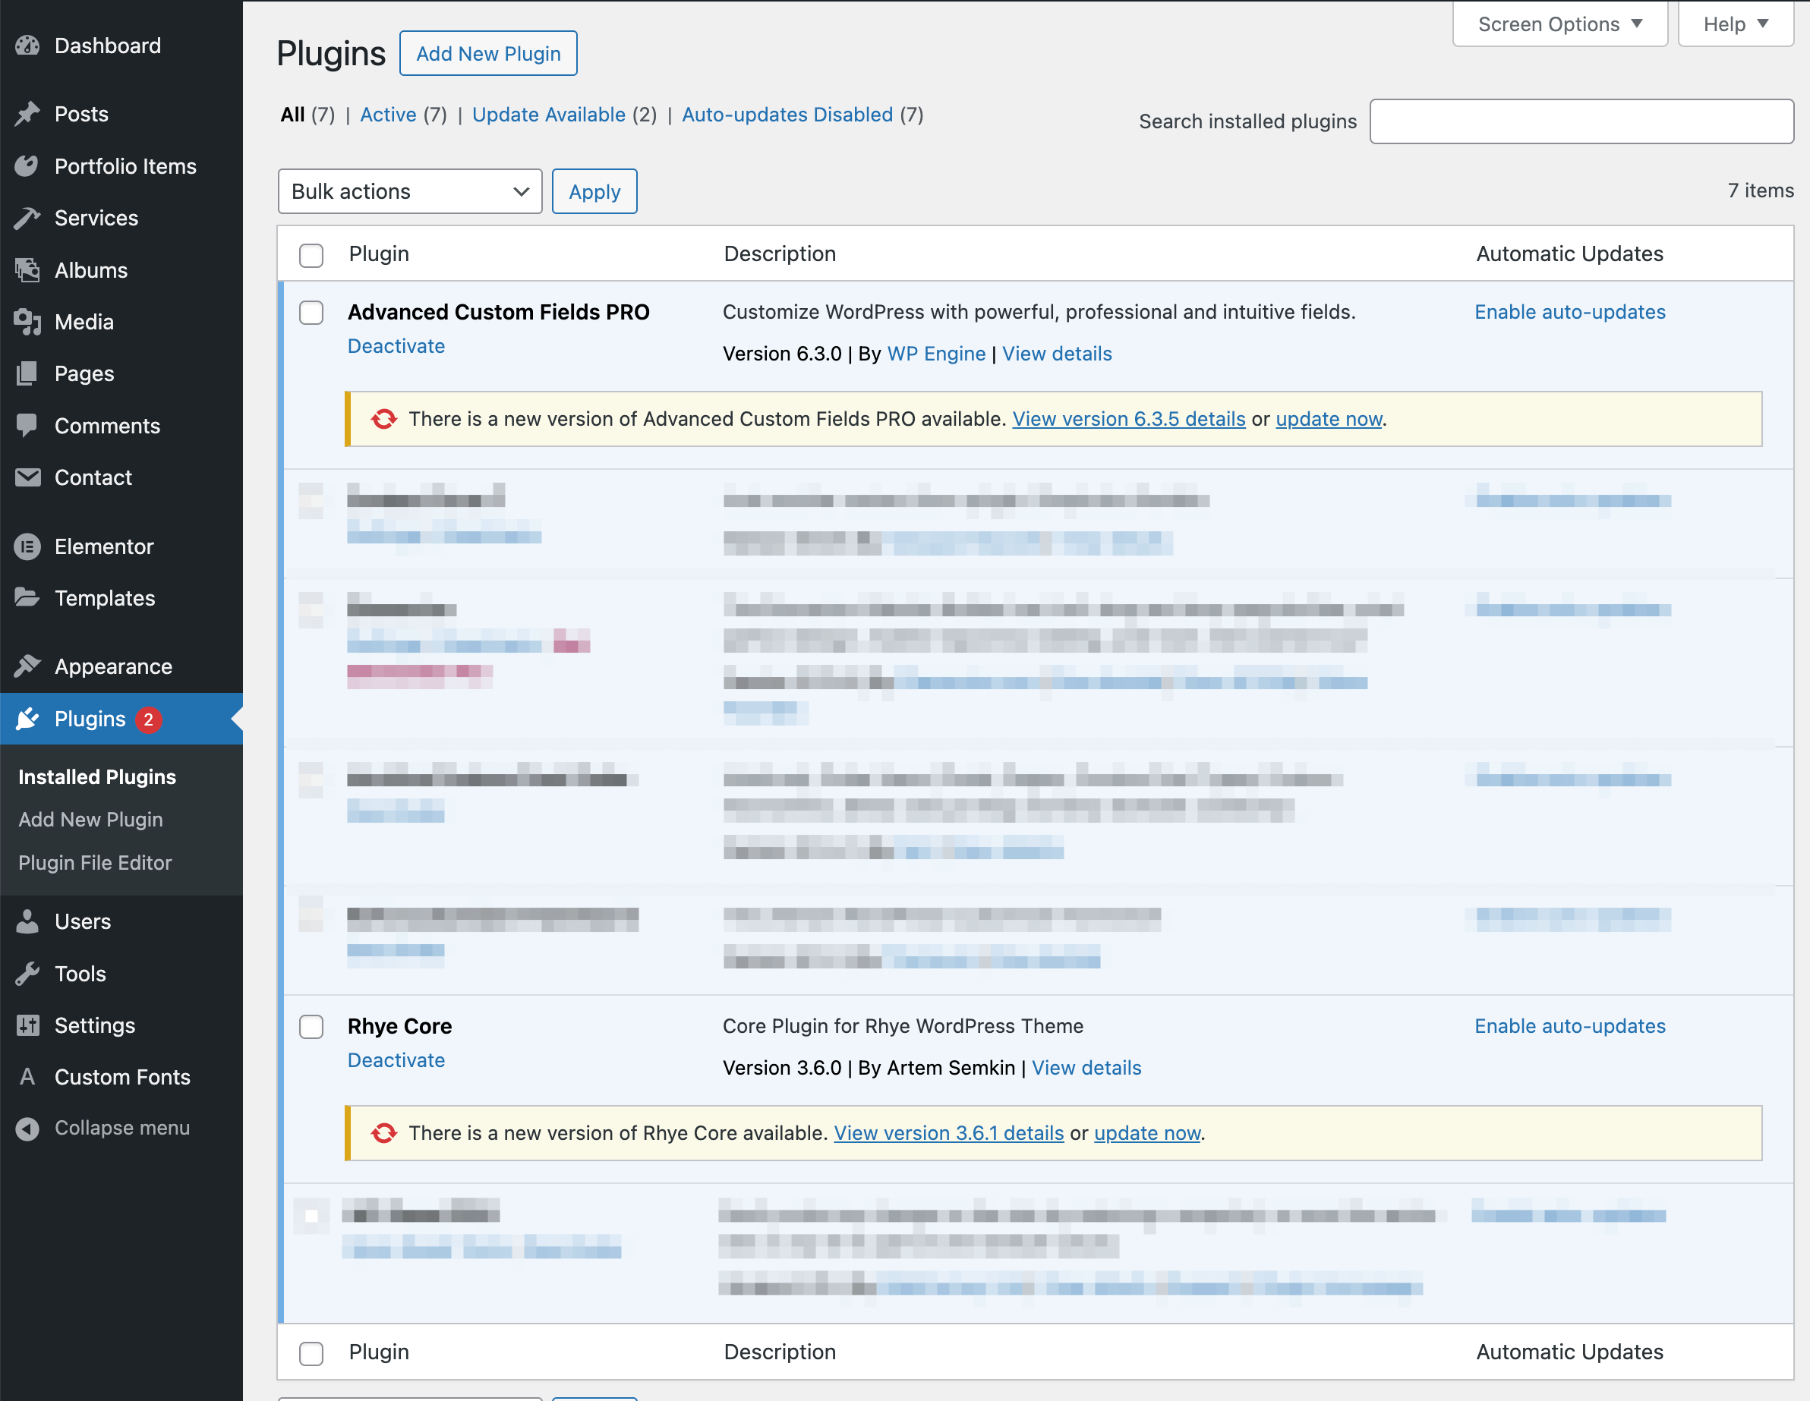Viewport: 1810px width, 1401px height.
Task: Click the Dashboard gauge icon
Action: [x=27, y=46]
